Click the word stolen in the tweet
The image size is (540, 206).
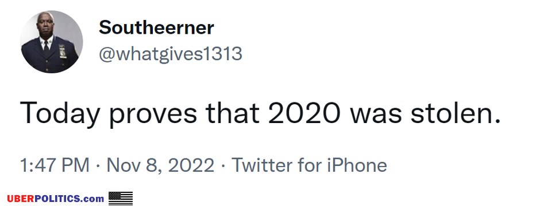pyautogui.click(x=456, y=113)
